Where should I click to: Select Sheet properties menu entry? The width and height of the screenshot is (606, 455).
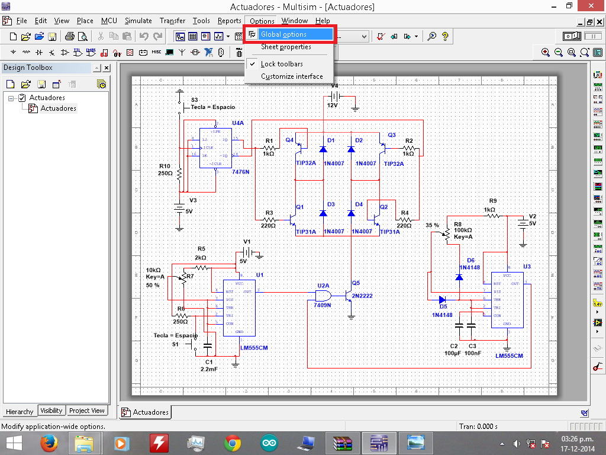[x=286, y=47]
